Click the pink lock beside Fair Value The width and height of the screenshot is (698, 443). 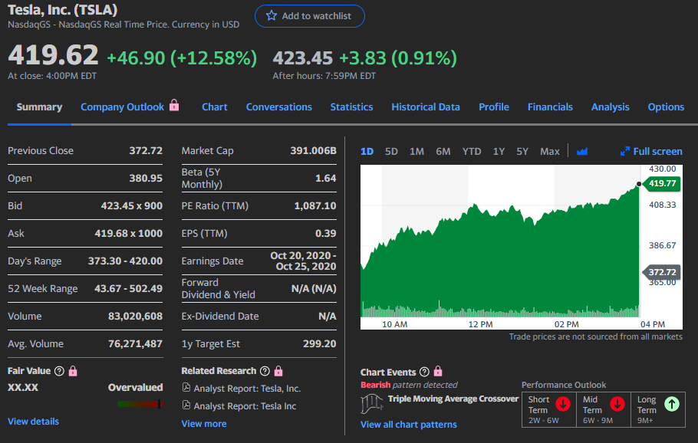coord(73,371)
